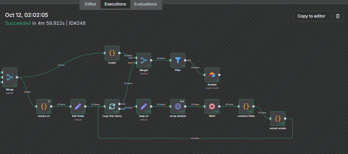Screen dimensions: 348x154
Task: Select the extract emails code node
Action: click(278, 119)
